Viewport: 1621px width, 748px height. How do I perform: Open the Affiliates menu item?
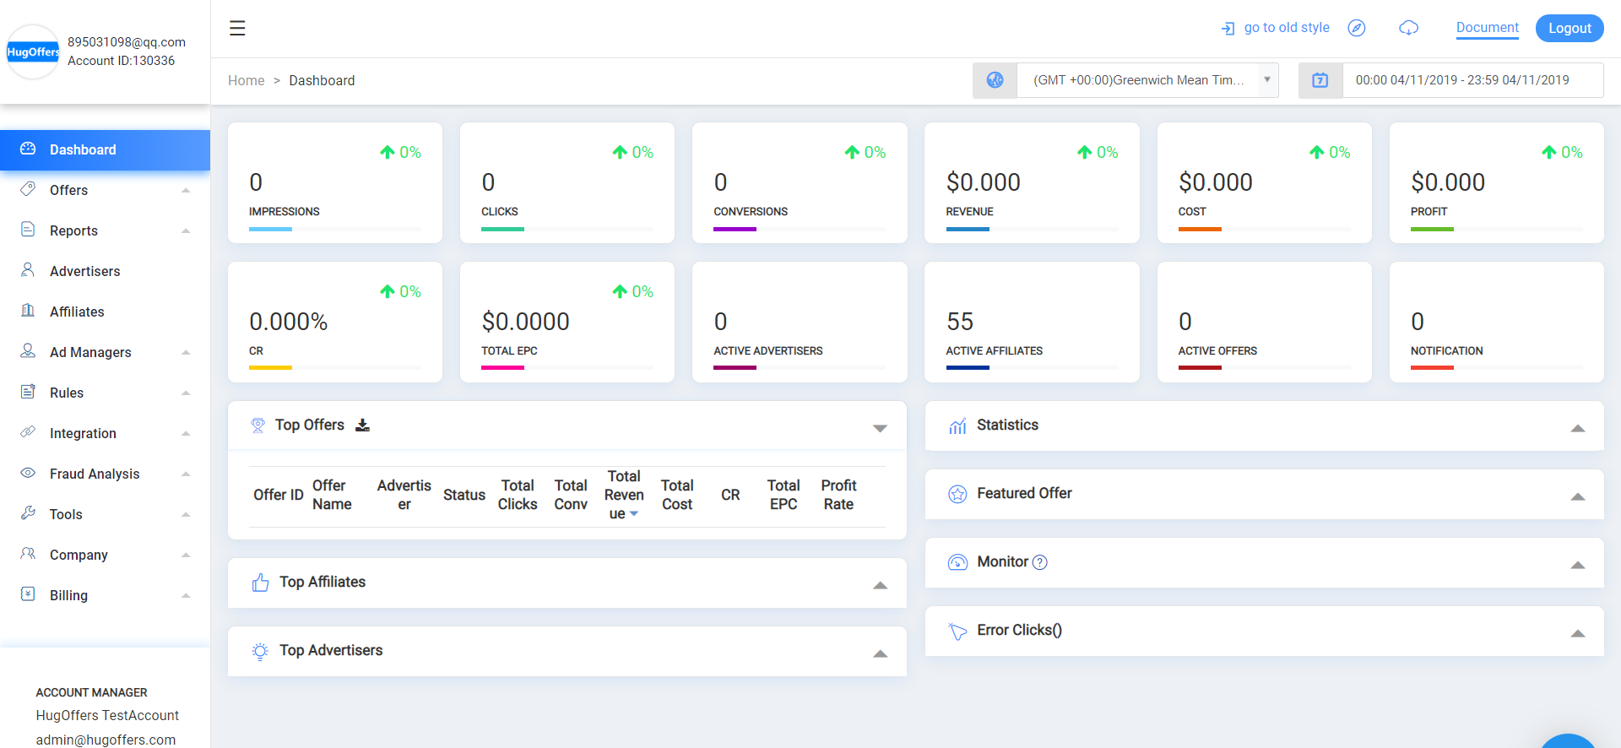click(x=105, y=312)
